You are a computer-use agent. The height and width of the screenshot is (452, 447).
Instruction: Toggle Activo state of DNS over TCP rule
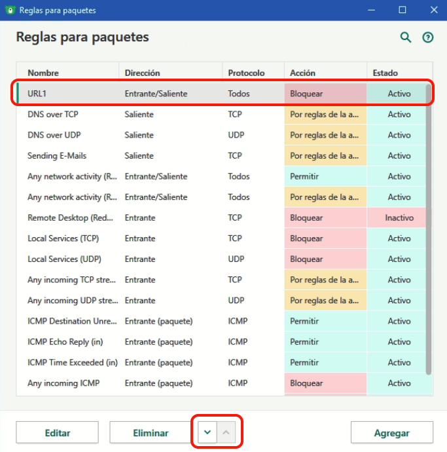pos(399,114)
